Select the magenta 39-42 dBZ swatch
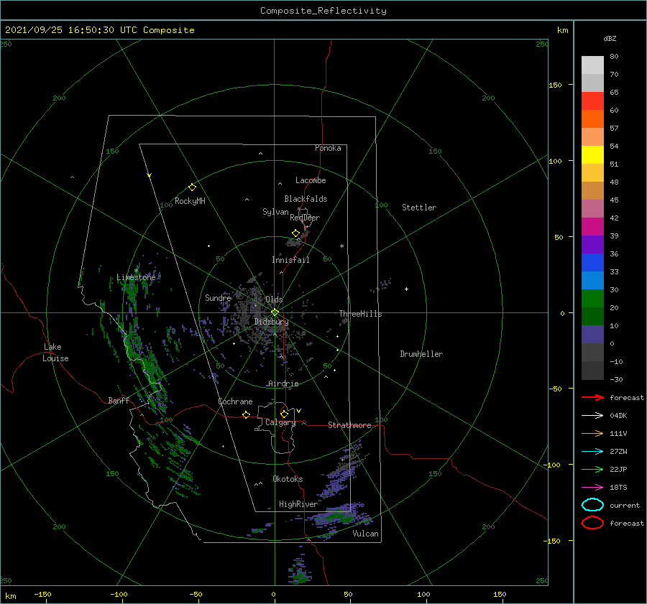The width and height of the screenshot is (647, 604). tap(592, 227)
